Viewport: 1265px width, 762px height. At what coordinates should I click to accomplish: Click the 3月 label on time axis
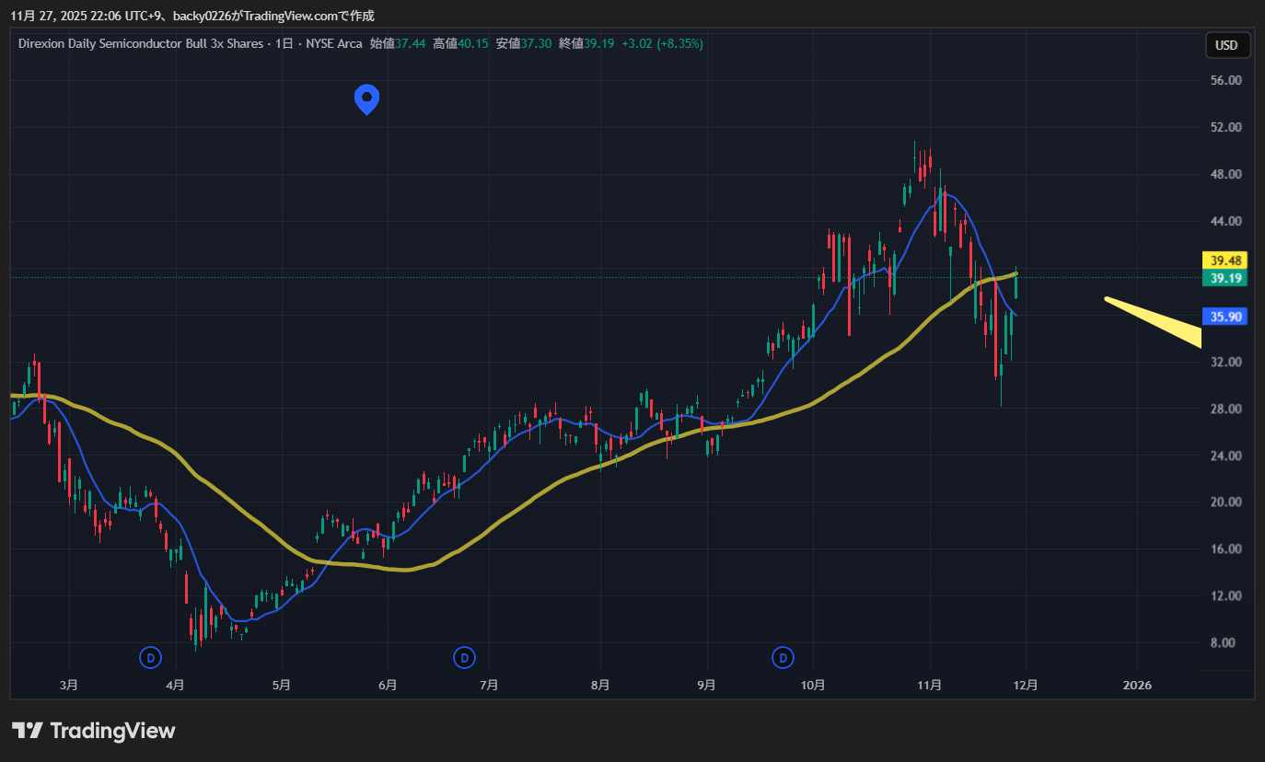tap(68, 685)
